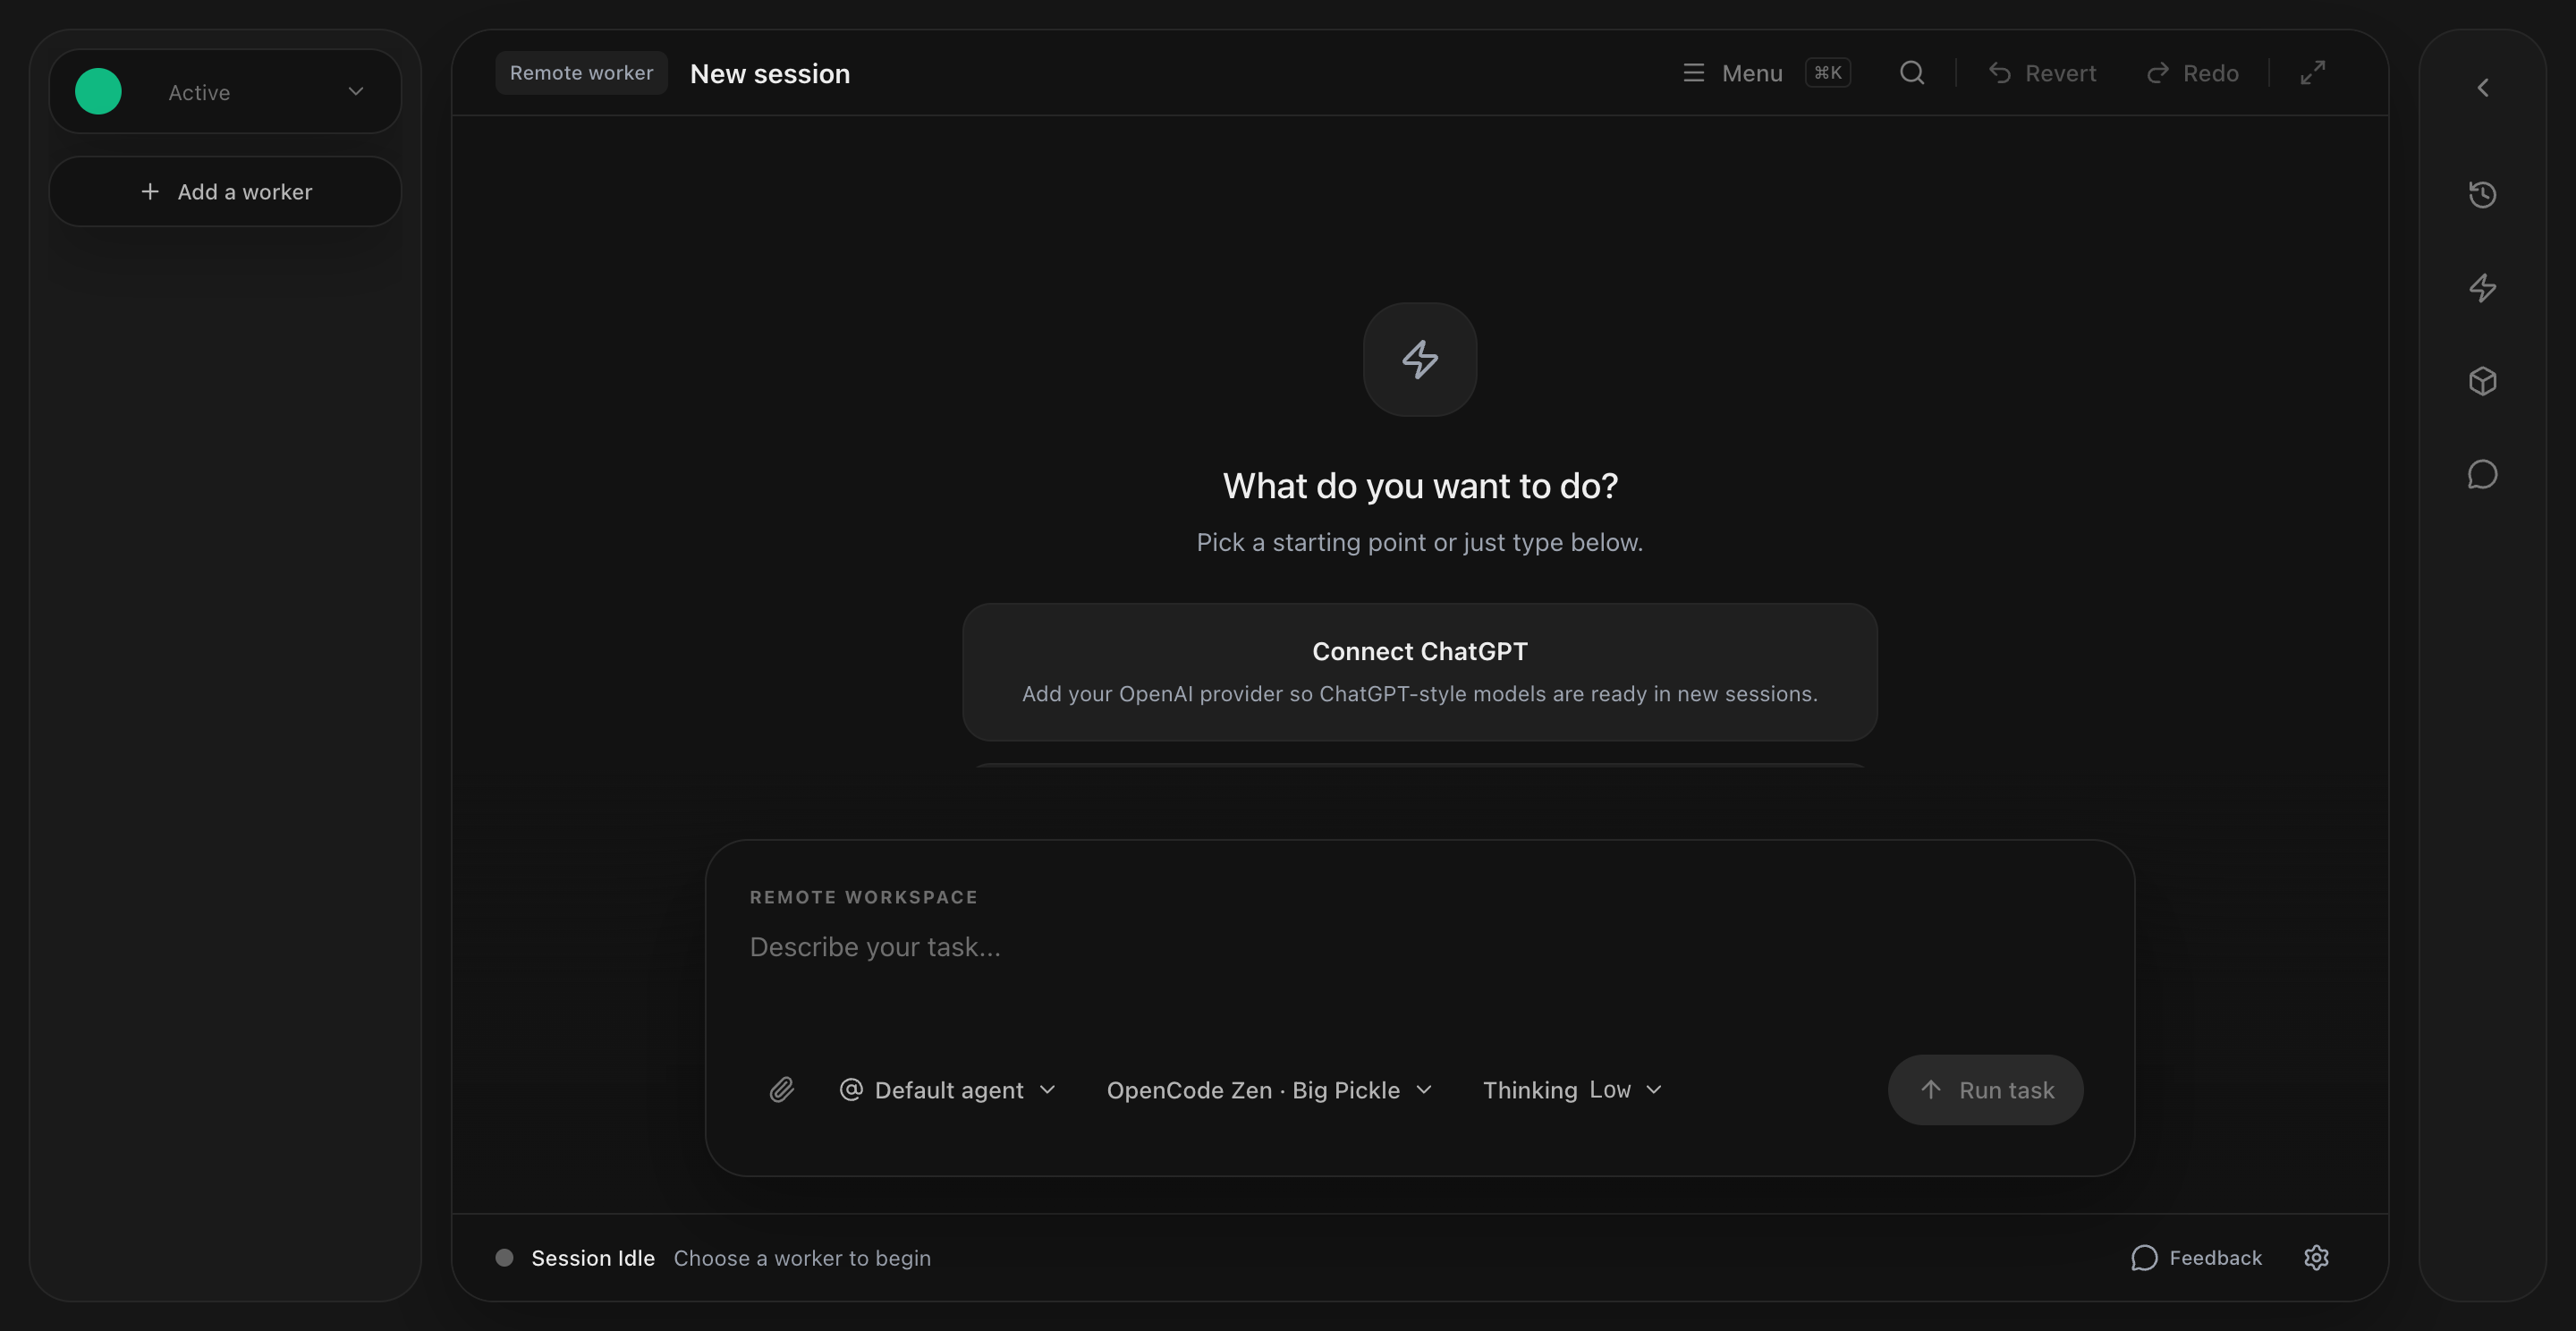The width and height of the screenshot is (2576, 1331).
Task: Click the green Active status circle
Action: pos(98,92)
